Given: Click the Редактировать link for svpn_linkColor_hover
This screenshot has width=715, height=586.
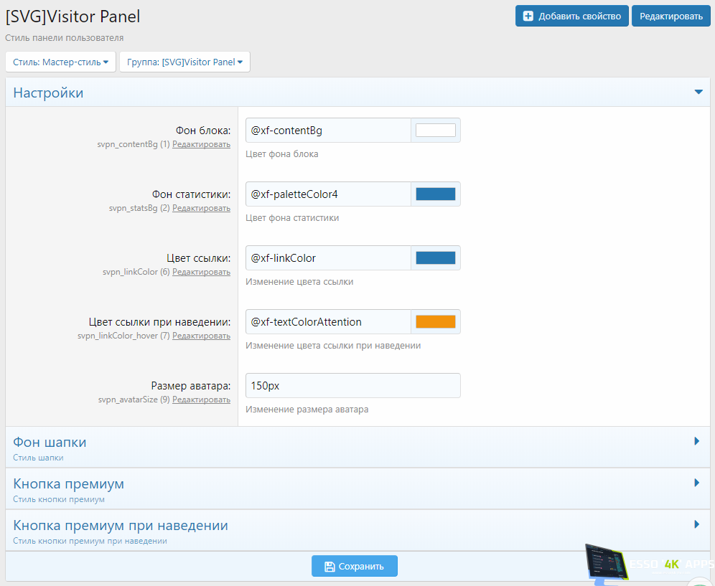Looking at the screenshot, I should point(201,336).
